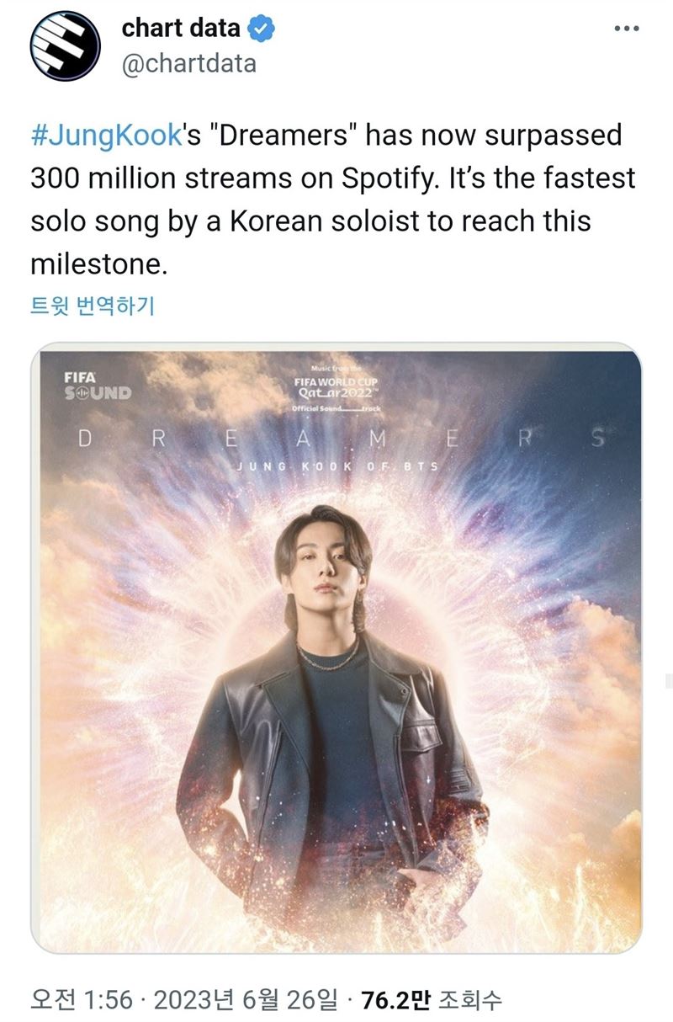673x1022 pixels.
Task: Open the tweet timestamp 오전 1:56
Action: tap(82, 998)
